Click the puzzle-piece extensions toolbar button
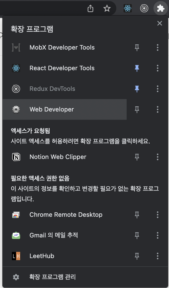169x288 pixels. 160,8
